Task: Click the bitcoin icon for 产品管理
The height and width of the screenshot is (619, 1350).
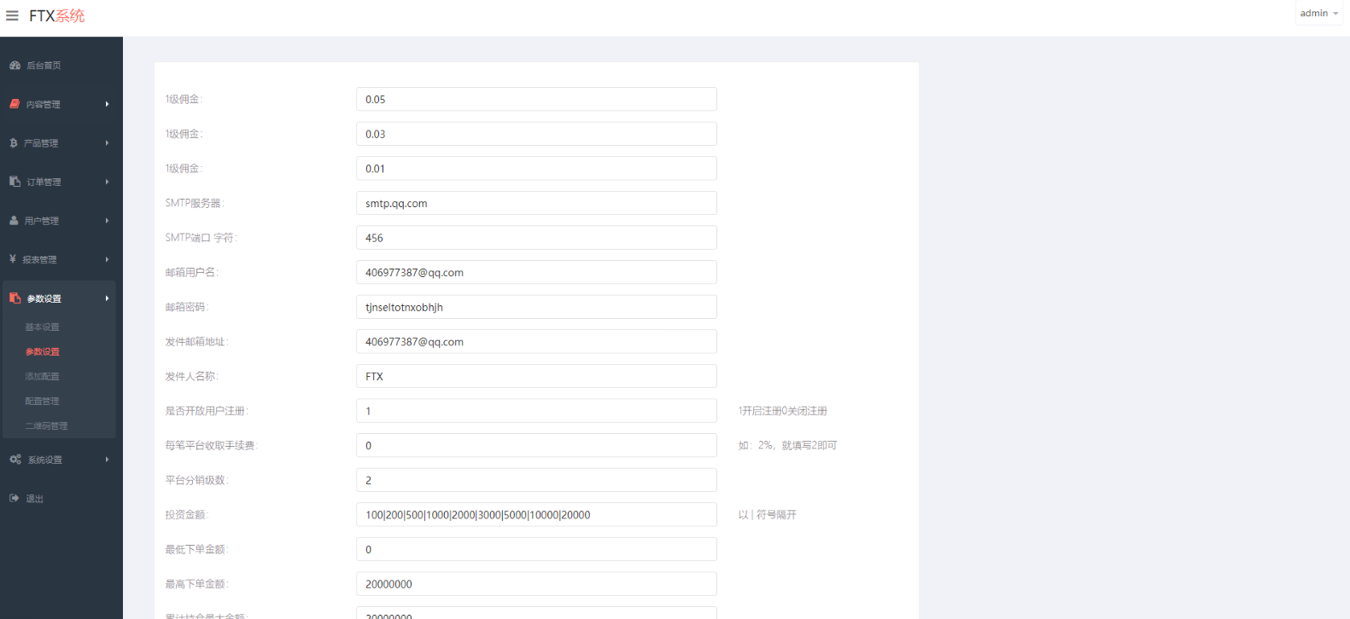Action: (x=14, y=143)
